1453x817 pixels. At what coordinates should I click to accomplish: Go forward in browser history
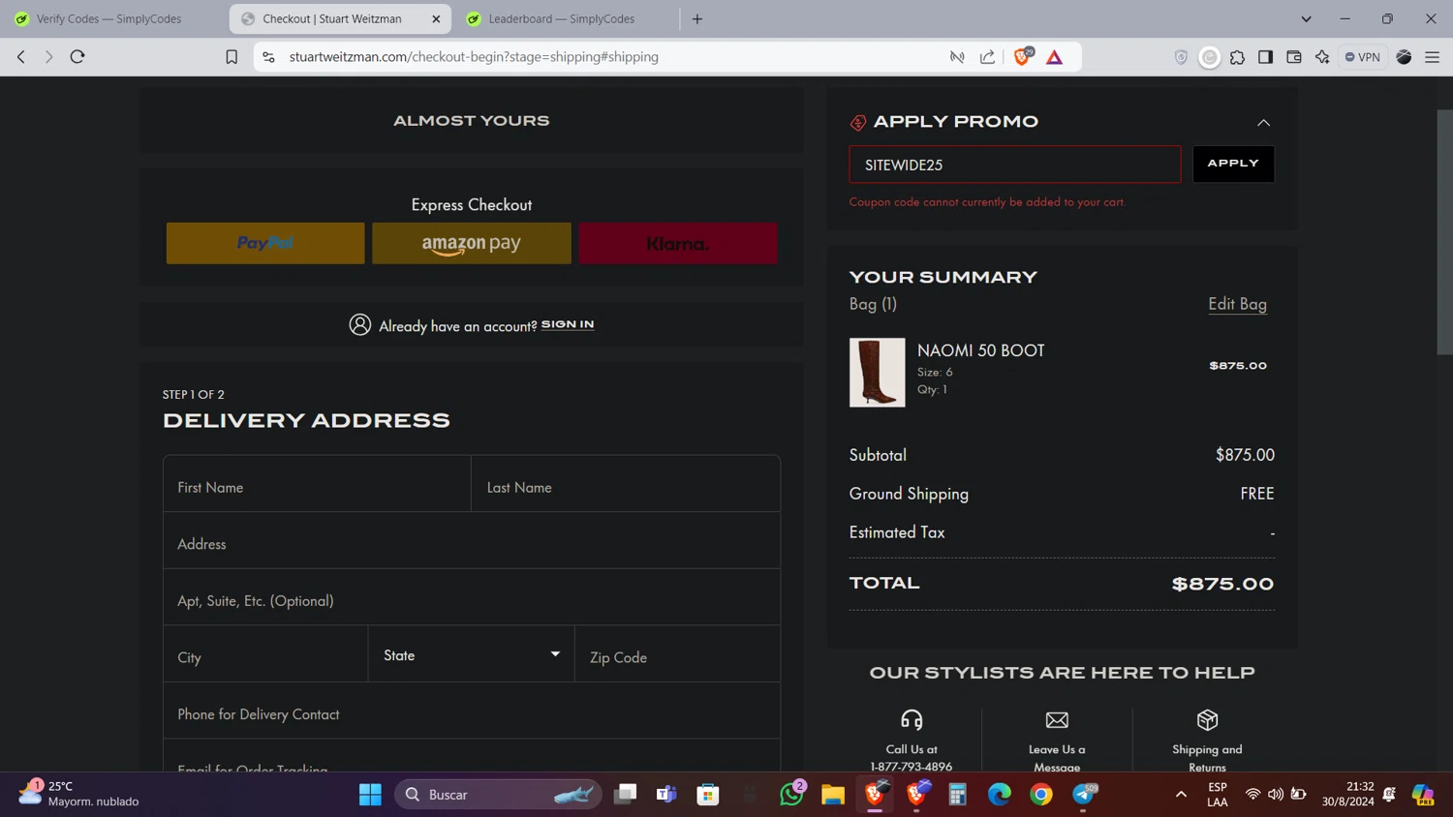pos(48,57)
